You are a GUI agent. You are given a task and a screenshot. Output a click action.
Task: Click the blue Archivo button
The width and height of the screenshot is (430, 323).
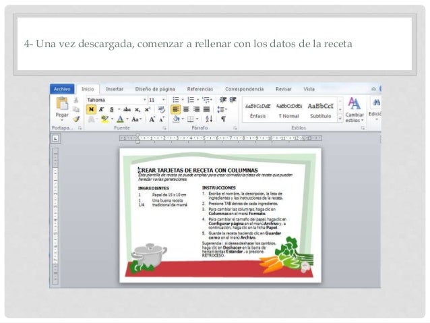tap(63, 88)
